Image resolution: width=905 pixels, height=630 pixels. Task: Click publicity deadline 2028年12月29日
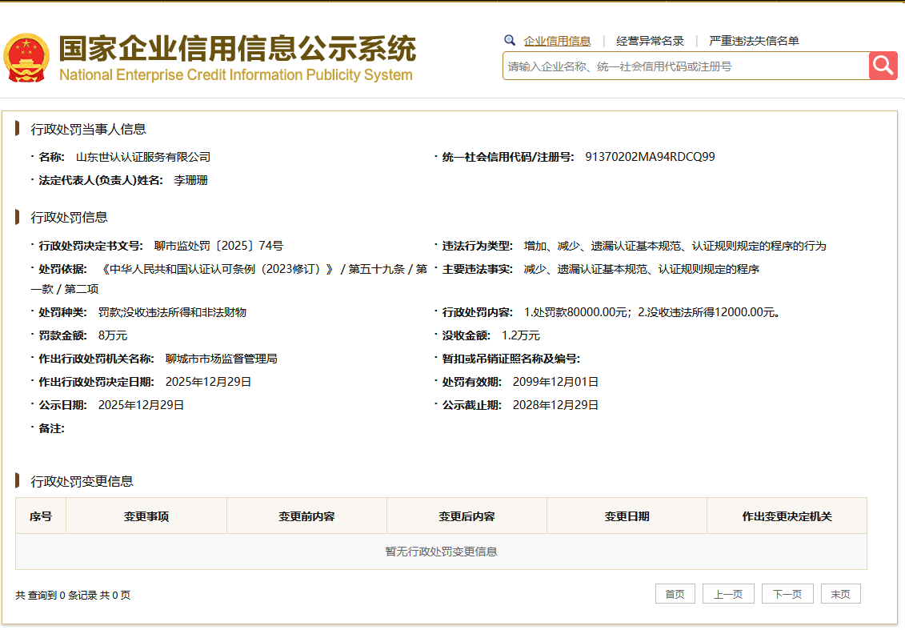point(555,405)
